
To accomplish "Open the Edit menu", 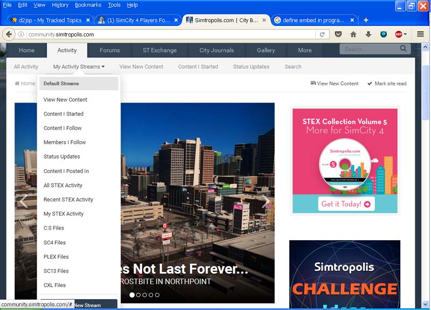I will click(23, 5).
